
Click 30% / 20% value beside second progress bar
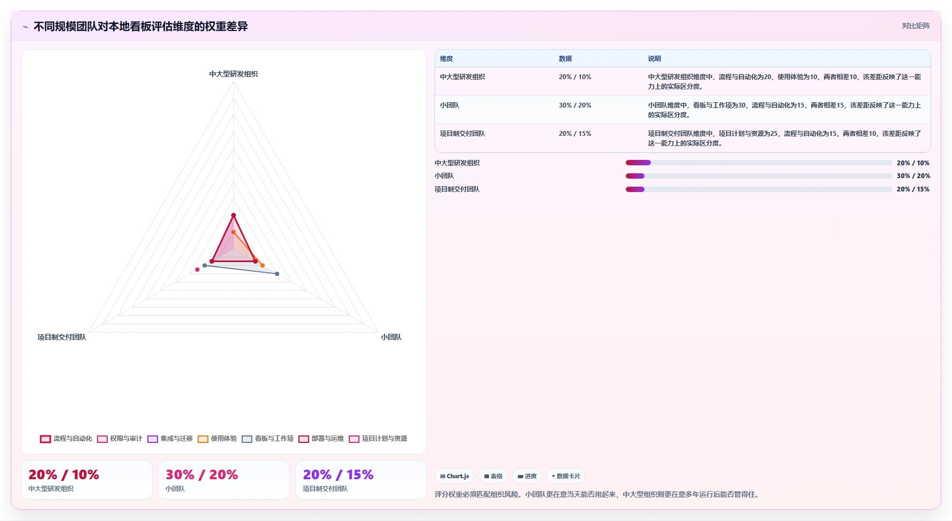[913, 176]
